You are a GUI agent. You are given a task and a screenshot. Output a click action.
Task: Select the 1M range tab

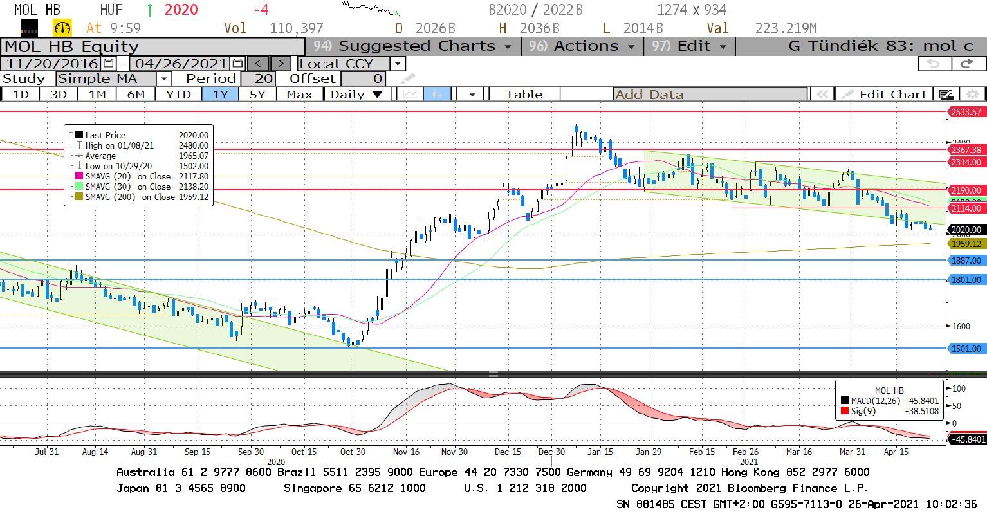pyautogui.click(x=97, y=95)
